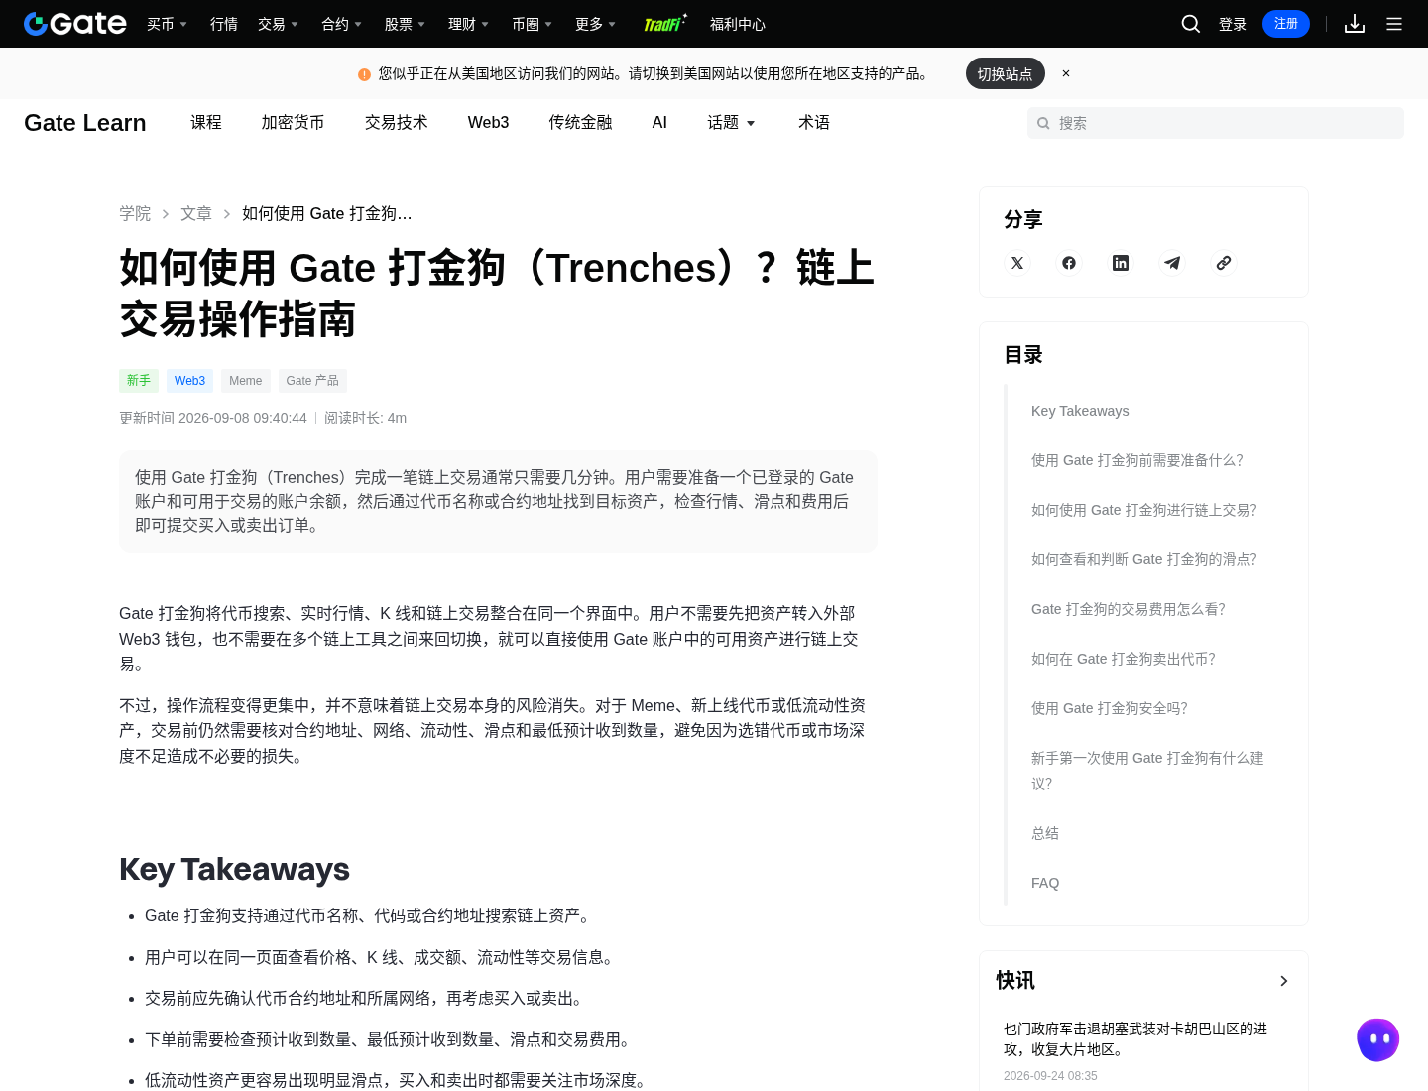Click the 文章 breadcrumb link

point(196,213)
